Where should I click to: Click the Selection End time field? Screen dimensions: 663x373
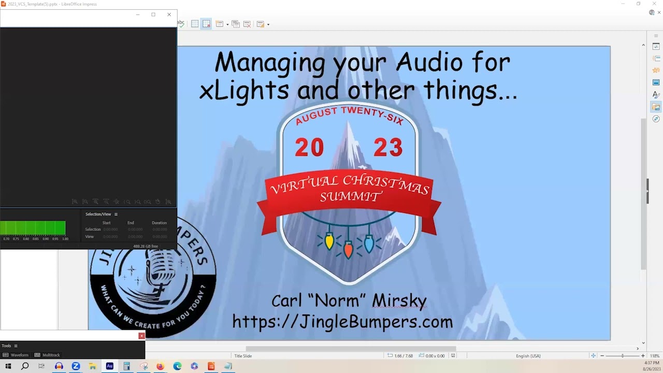tap(135, 229)
